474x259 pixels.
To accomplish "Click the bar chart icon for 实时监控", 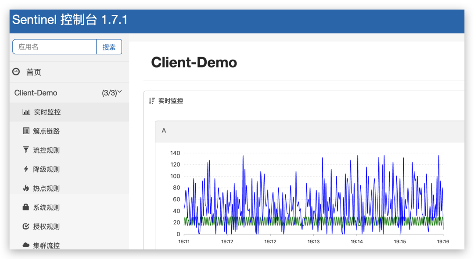I will point(26,112).
